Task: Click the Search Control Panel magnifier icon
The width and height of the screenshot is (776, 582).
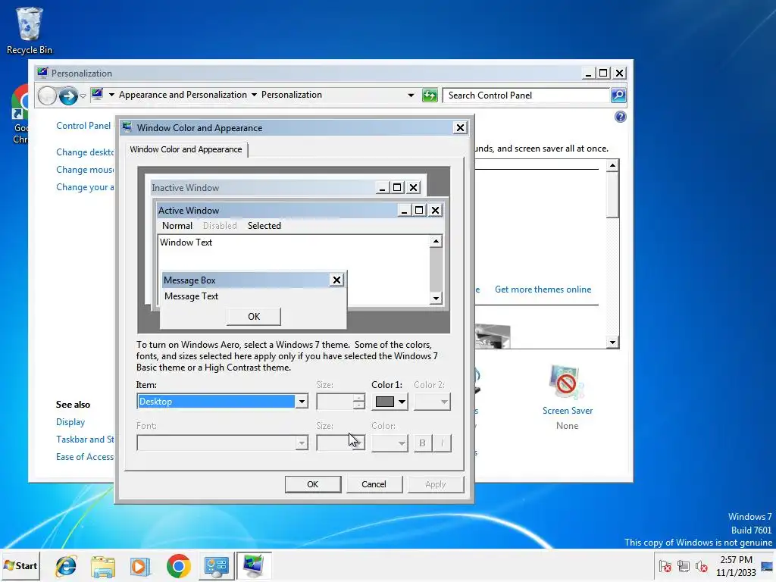Action: (x=618, y=95)
